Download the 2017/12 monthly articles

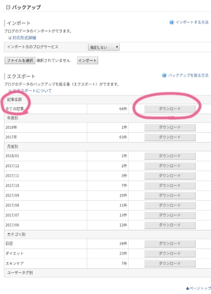point(170,166)
